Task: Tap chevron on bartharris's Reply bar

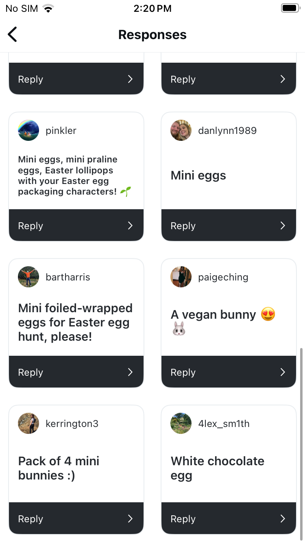Action: pyautogui.click(x=130, y=372)
